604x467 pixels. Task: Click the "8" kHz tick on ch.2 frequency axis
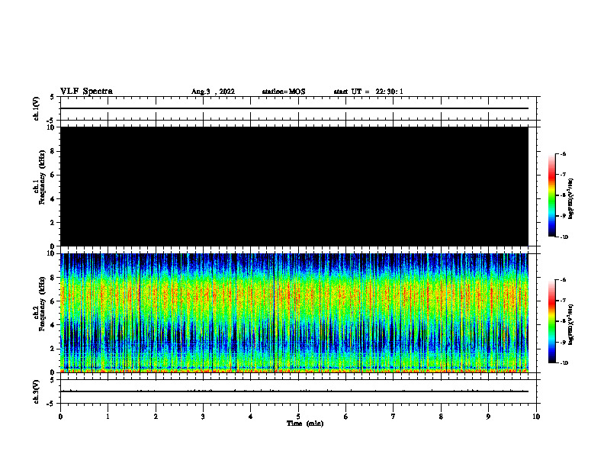click(53, 278)
